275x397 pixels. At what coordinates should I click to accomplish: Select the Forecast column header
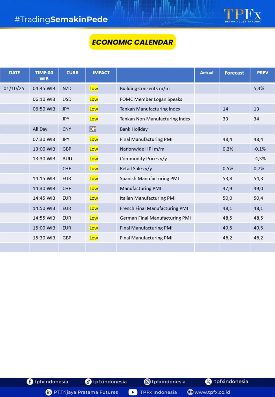tap(234, 73)
